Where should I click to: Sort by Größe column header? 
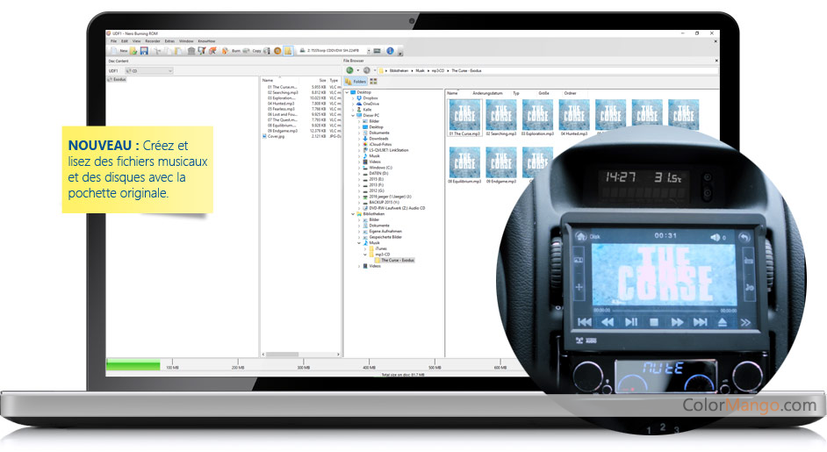pos(543,93)
